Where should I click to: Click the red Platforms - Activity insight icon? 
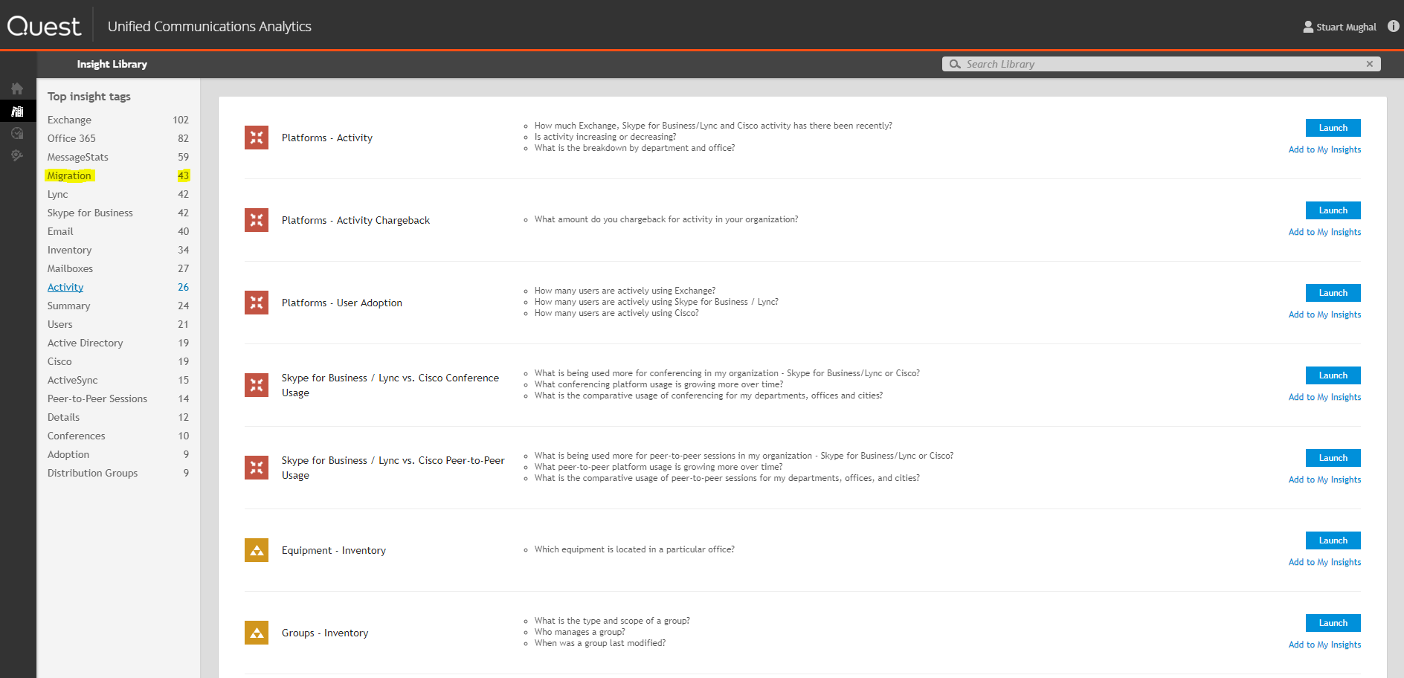pos(257,138)
